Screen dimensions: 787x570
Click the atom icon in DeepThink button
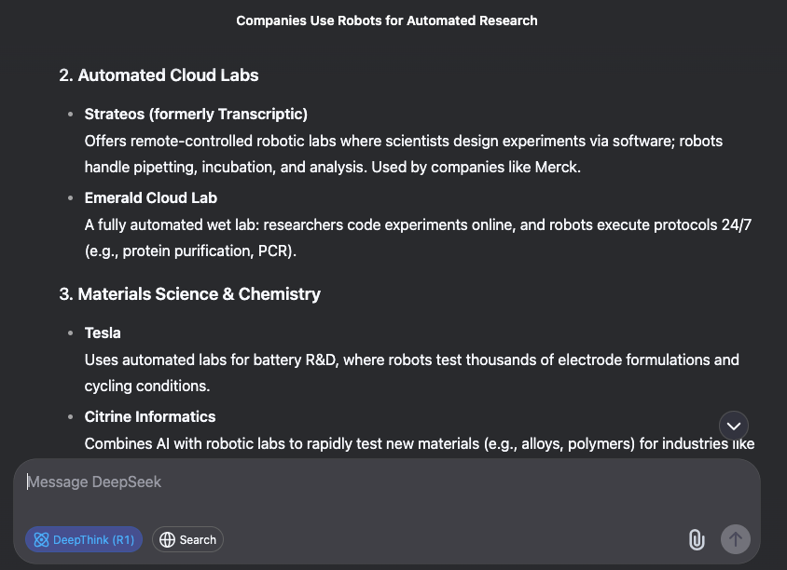point(41,539)
